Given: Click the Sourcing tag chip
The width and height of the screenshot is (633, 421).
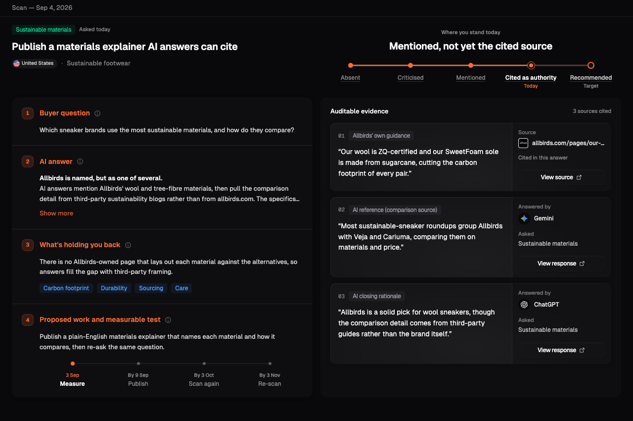Looking at the screenshot, I should tap(151, 288).
